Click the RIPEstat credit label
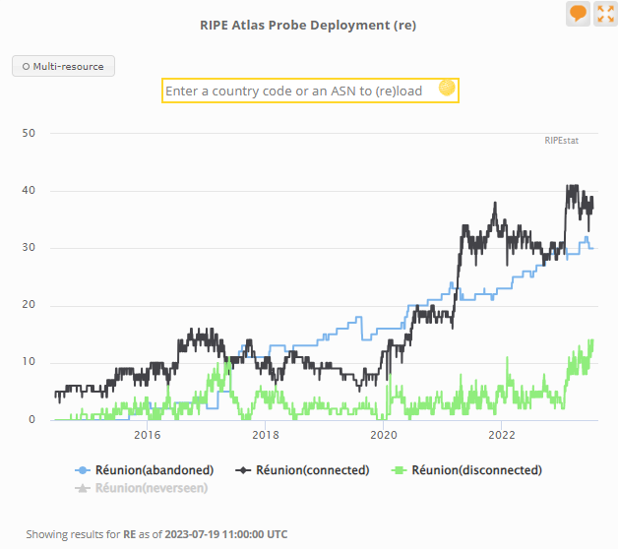Viewport: 618px width, 549px height. [x=561, y=141]
